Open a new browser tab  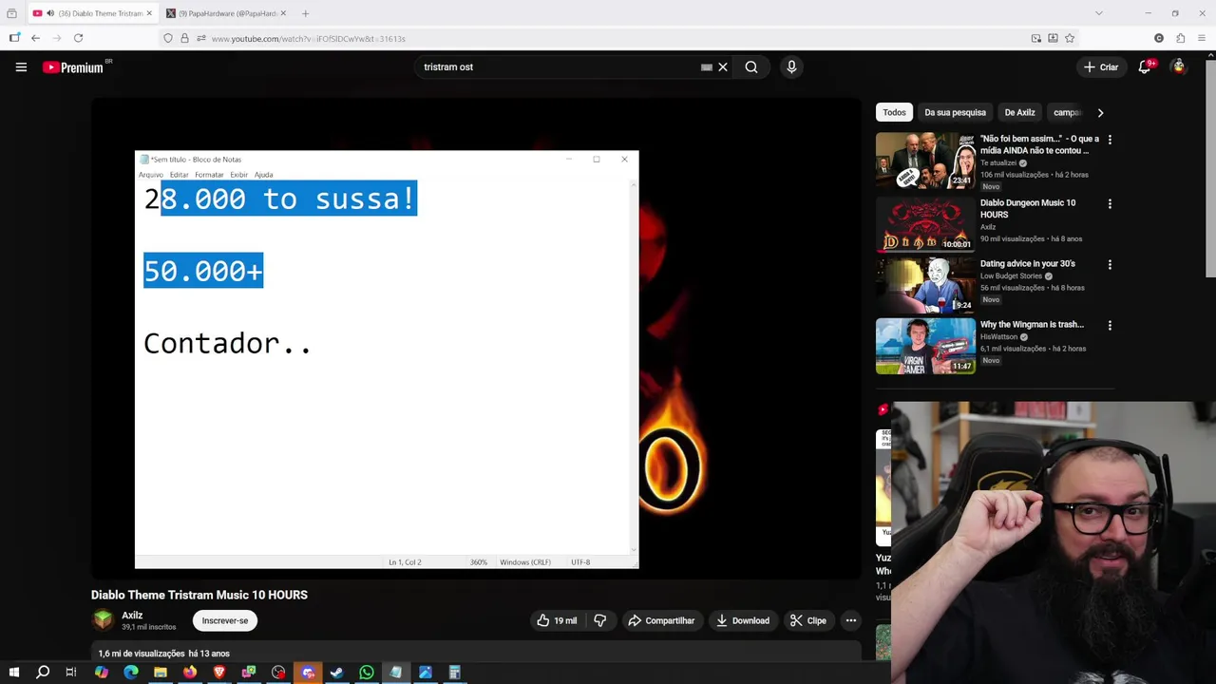pos(305,13)
